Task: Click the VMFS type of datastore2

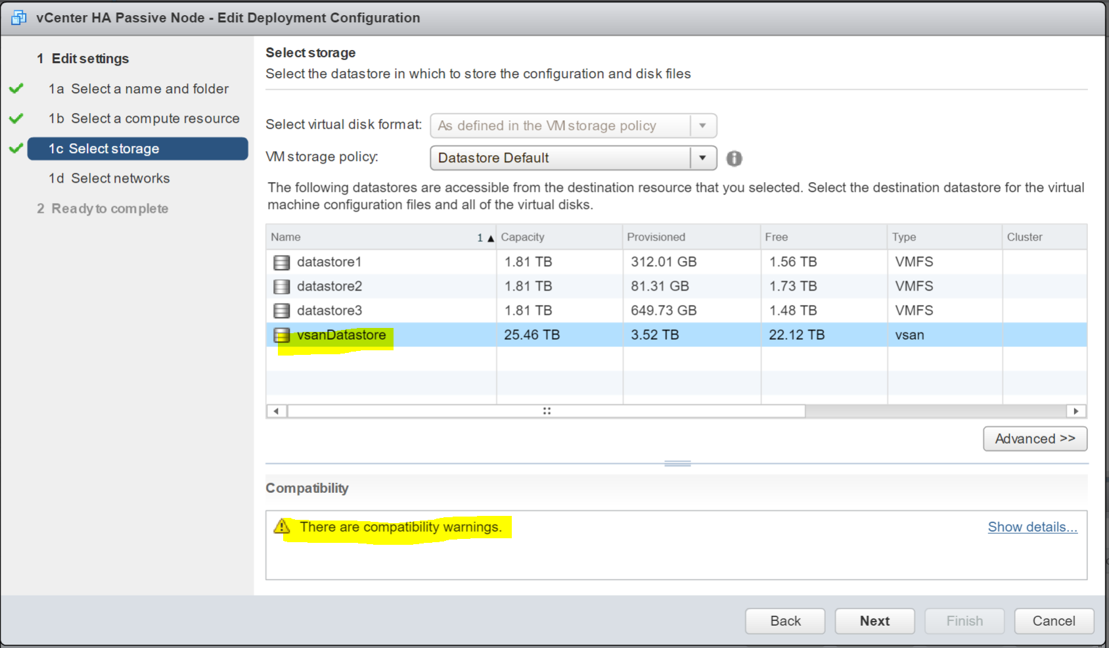Action: click(914, 286)
